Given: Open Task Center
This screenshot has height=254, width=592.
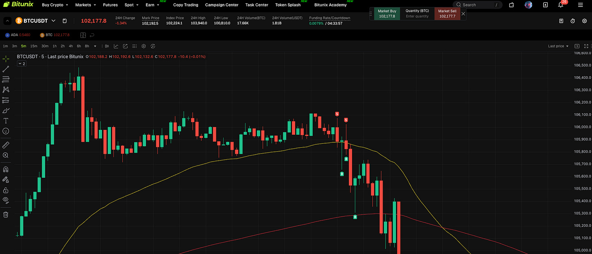Looking at the screenshot, I should point(257,5).
